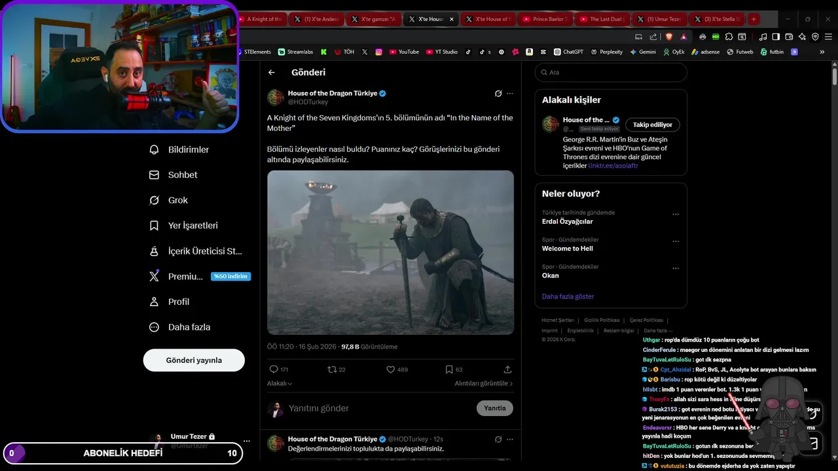Open Sohbet messages in sidebar
The width and height of the screenshot is (838, 471).
click(x=173, y=175)
